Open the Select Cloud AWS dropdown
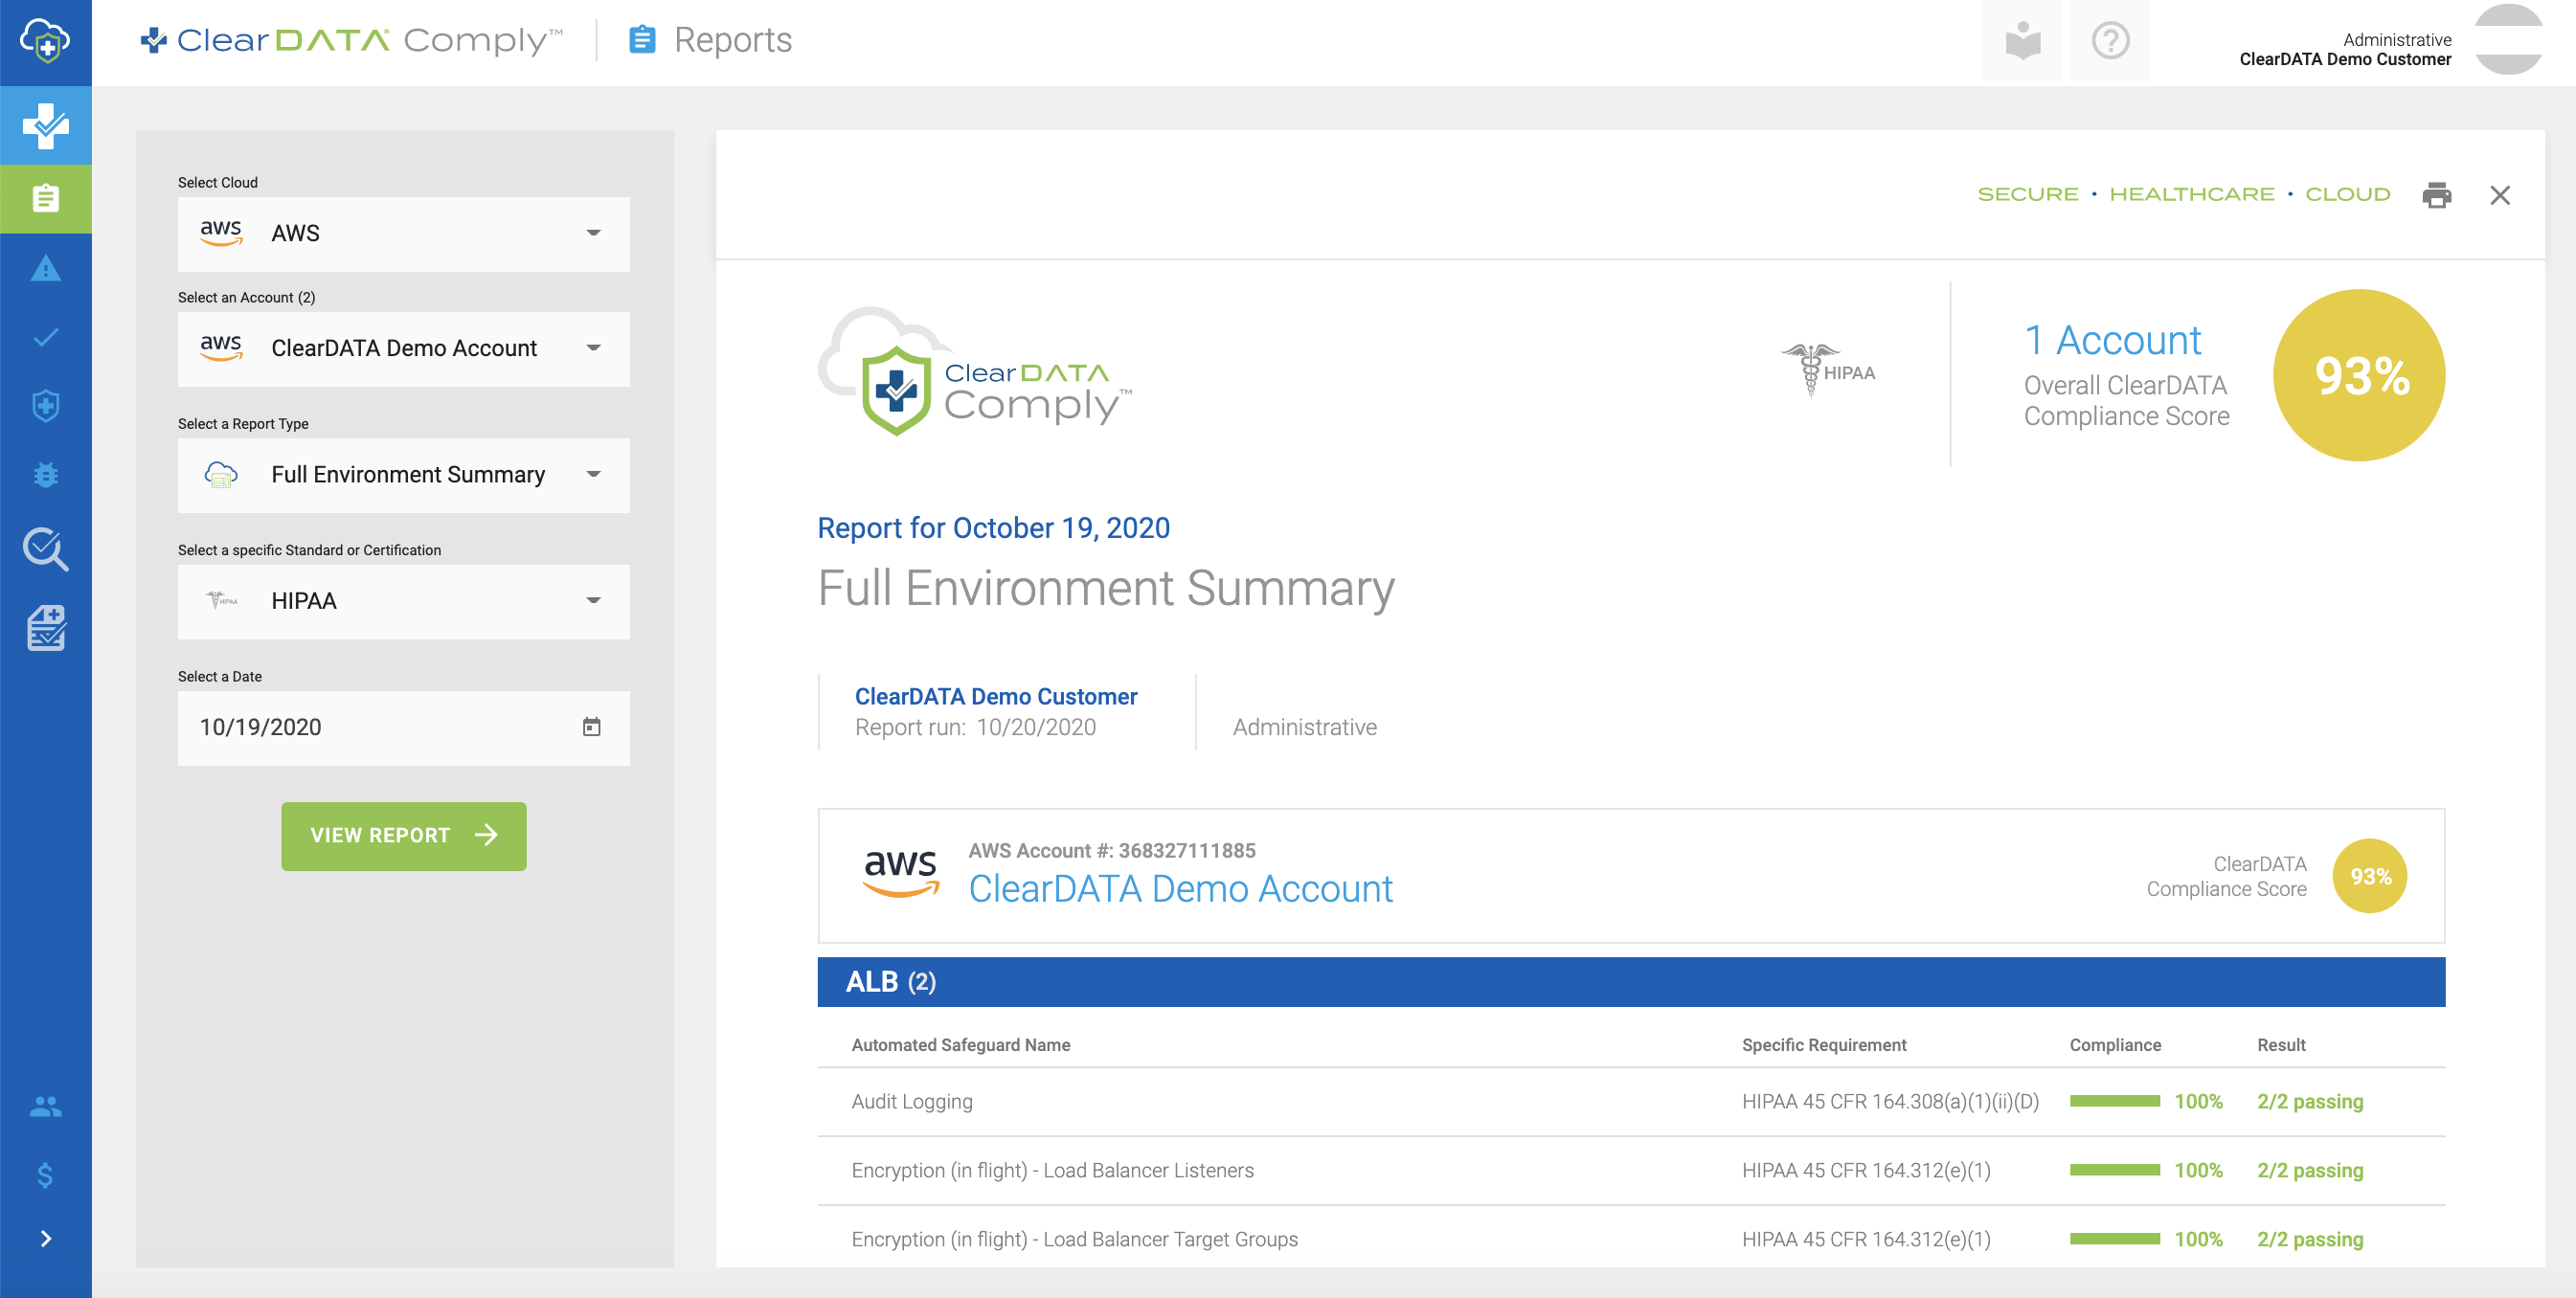The image size is (2576, 1298). coord(404,234)
